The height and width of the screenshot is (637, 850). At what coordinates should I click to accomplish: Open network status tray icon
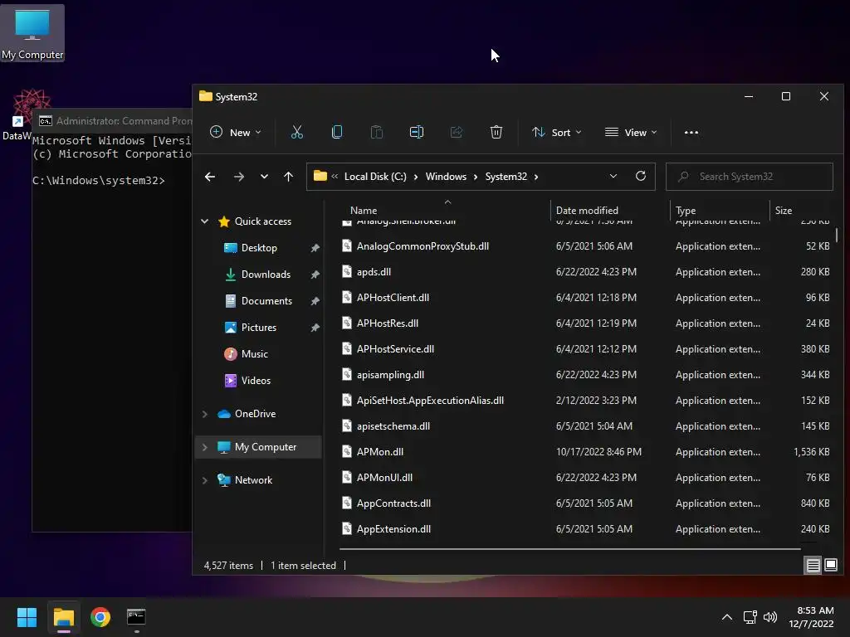click(x=750, y=617)
